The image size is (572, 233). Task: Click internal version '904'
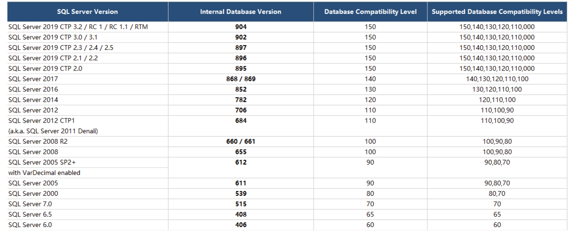coord(241,27)
